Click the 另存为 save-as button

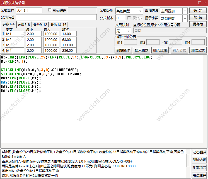[198, 24]
